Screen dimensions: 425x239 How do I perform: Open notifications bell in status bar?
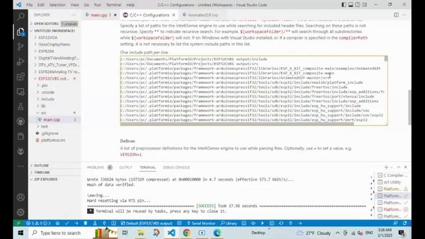pyautogui.click(x=405, y=223)
